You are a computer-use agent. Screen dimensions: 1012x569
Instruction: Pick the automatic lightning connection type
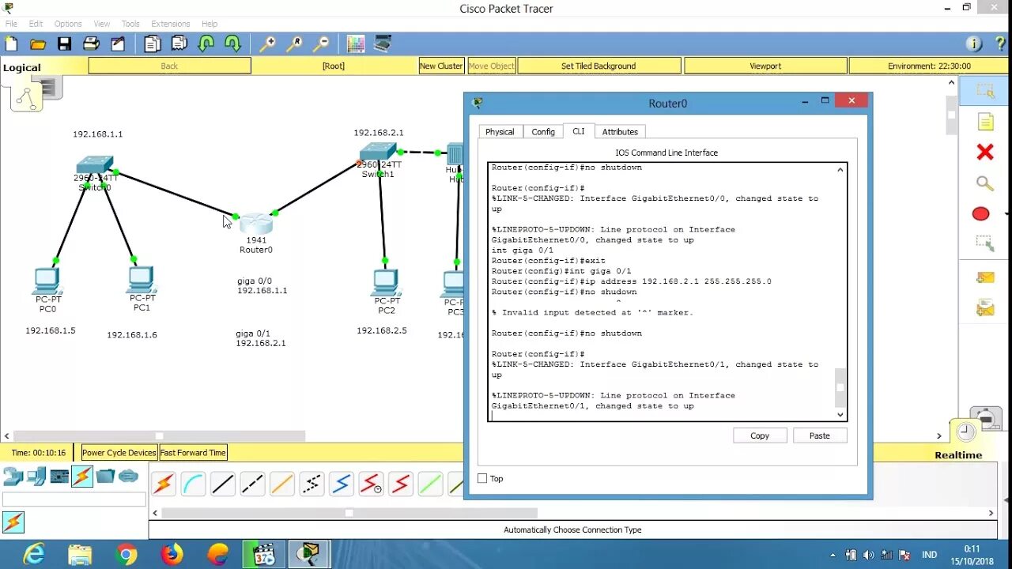point(164,484)
